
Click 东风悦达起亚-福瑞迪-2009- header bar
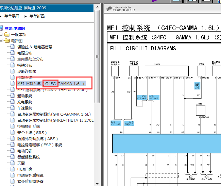(47, 8)
